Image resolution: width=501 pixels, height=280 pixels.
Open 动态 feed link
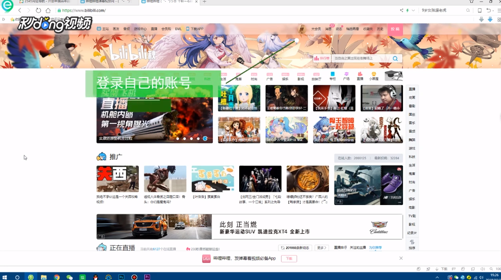point(339,29)
